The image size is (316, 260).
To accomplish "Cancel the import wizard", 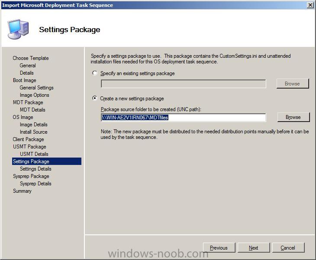I will (288, 248).
